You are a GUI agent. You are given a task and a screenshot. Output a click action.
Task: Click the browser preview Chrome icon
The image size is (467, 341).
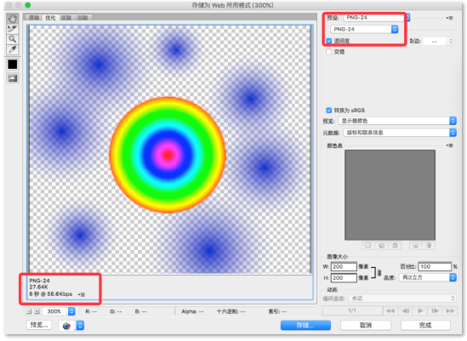[66, 326]
